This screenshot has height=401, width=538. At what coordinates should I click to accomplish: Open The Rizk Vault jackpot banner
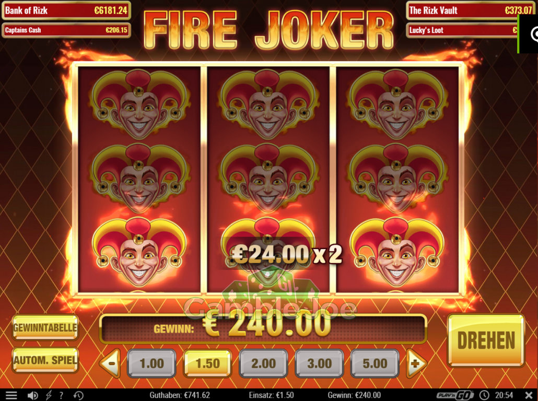click(470, 10)
